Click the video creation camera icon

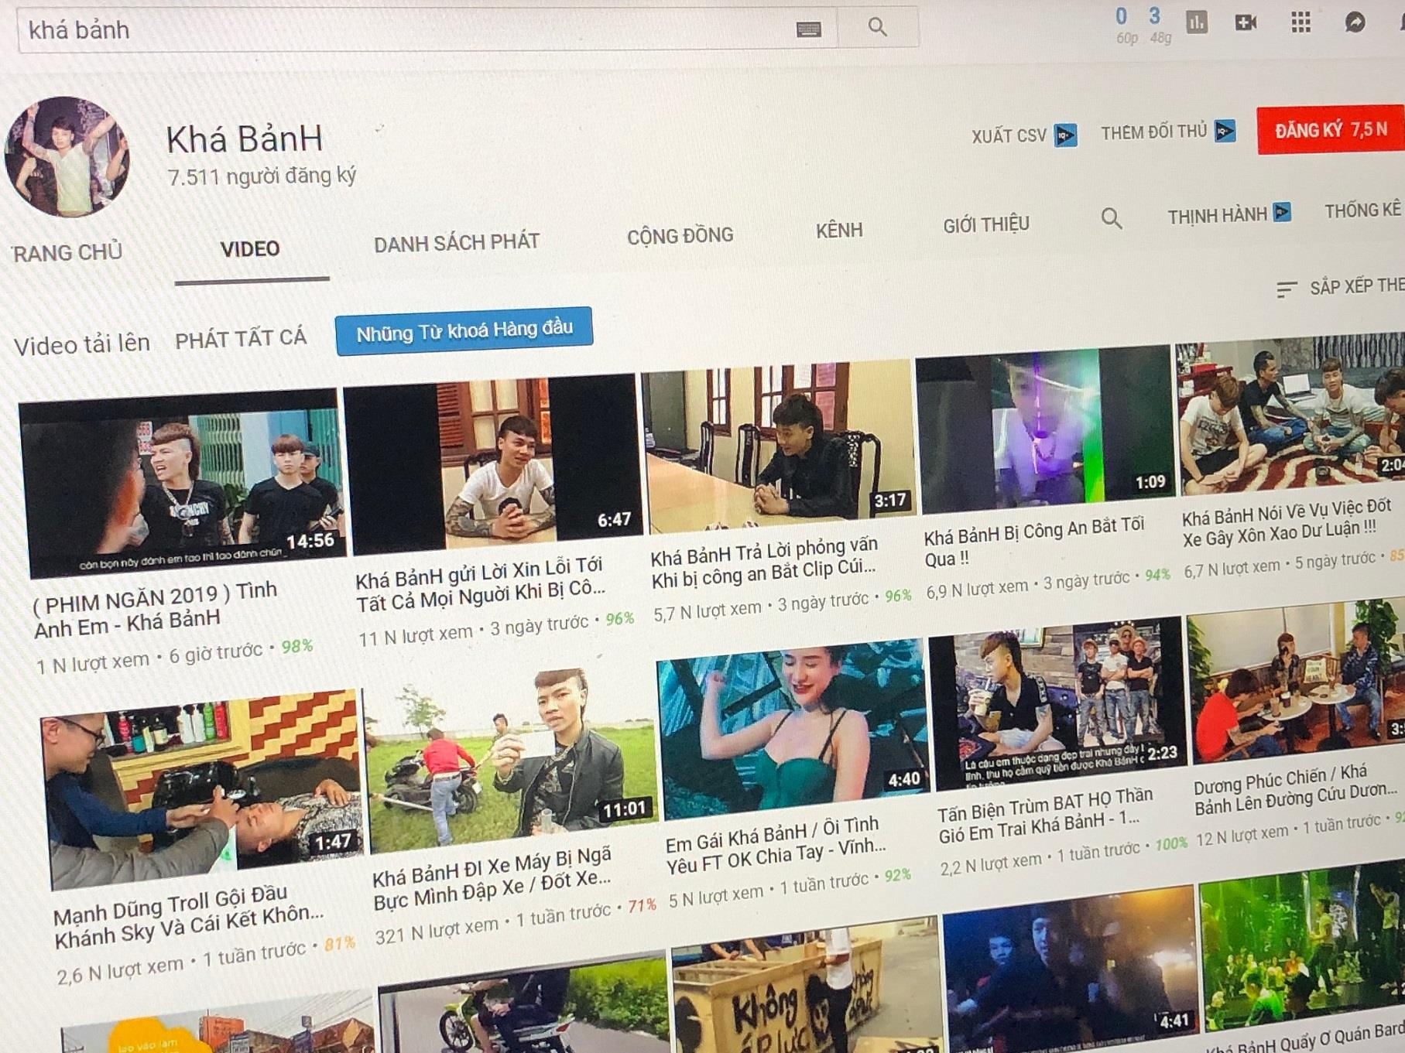tap(1246, 22)
